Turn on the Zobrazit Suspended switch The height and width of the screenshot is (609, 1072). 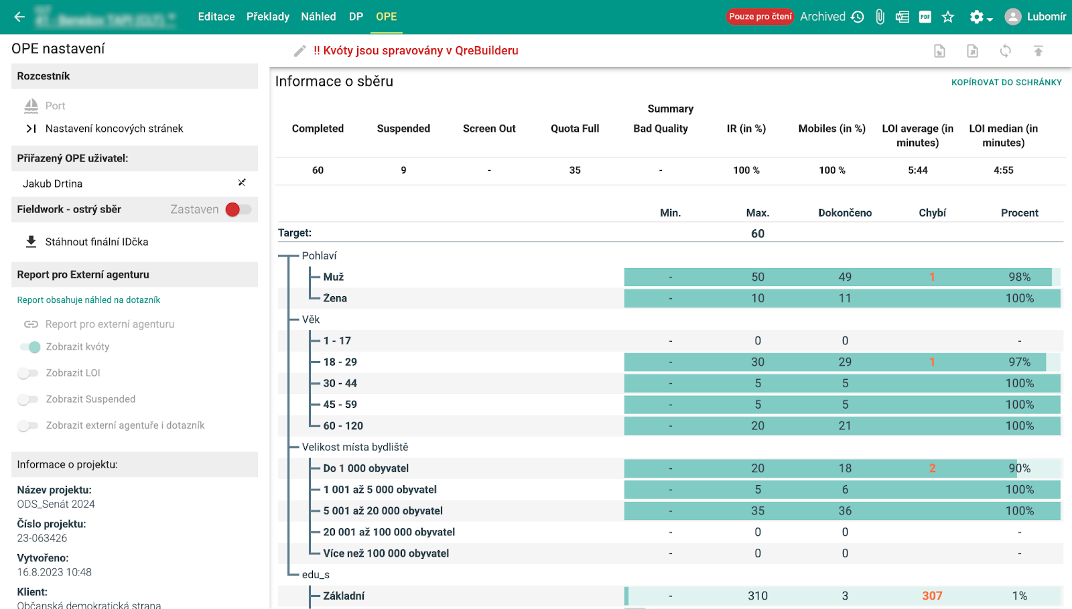28,399
